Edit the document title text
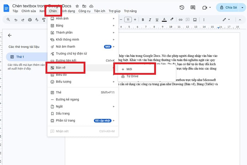Image resolution: width=247 pixels, height=165 pixels. coord(42,6)
